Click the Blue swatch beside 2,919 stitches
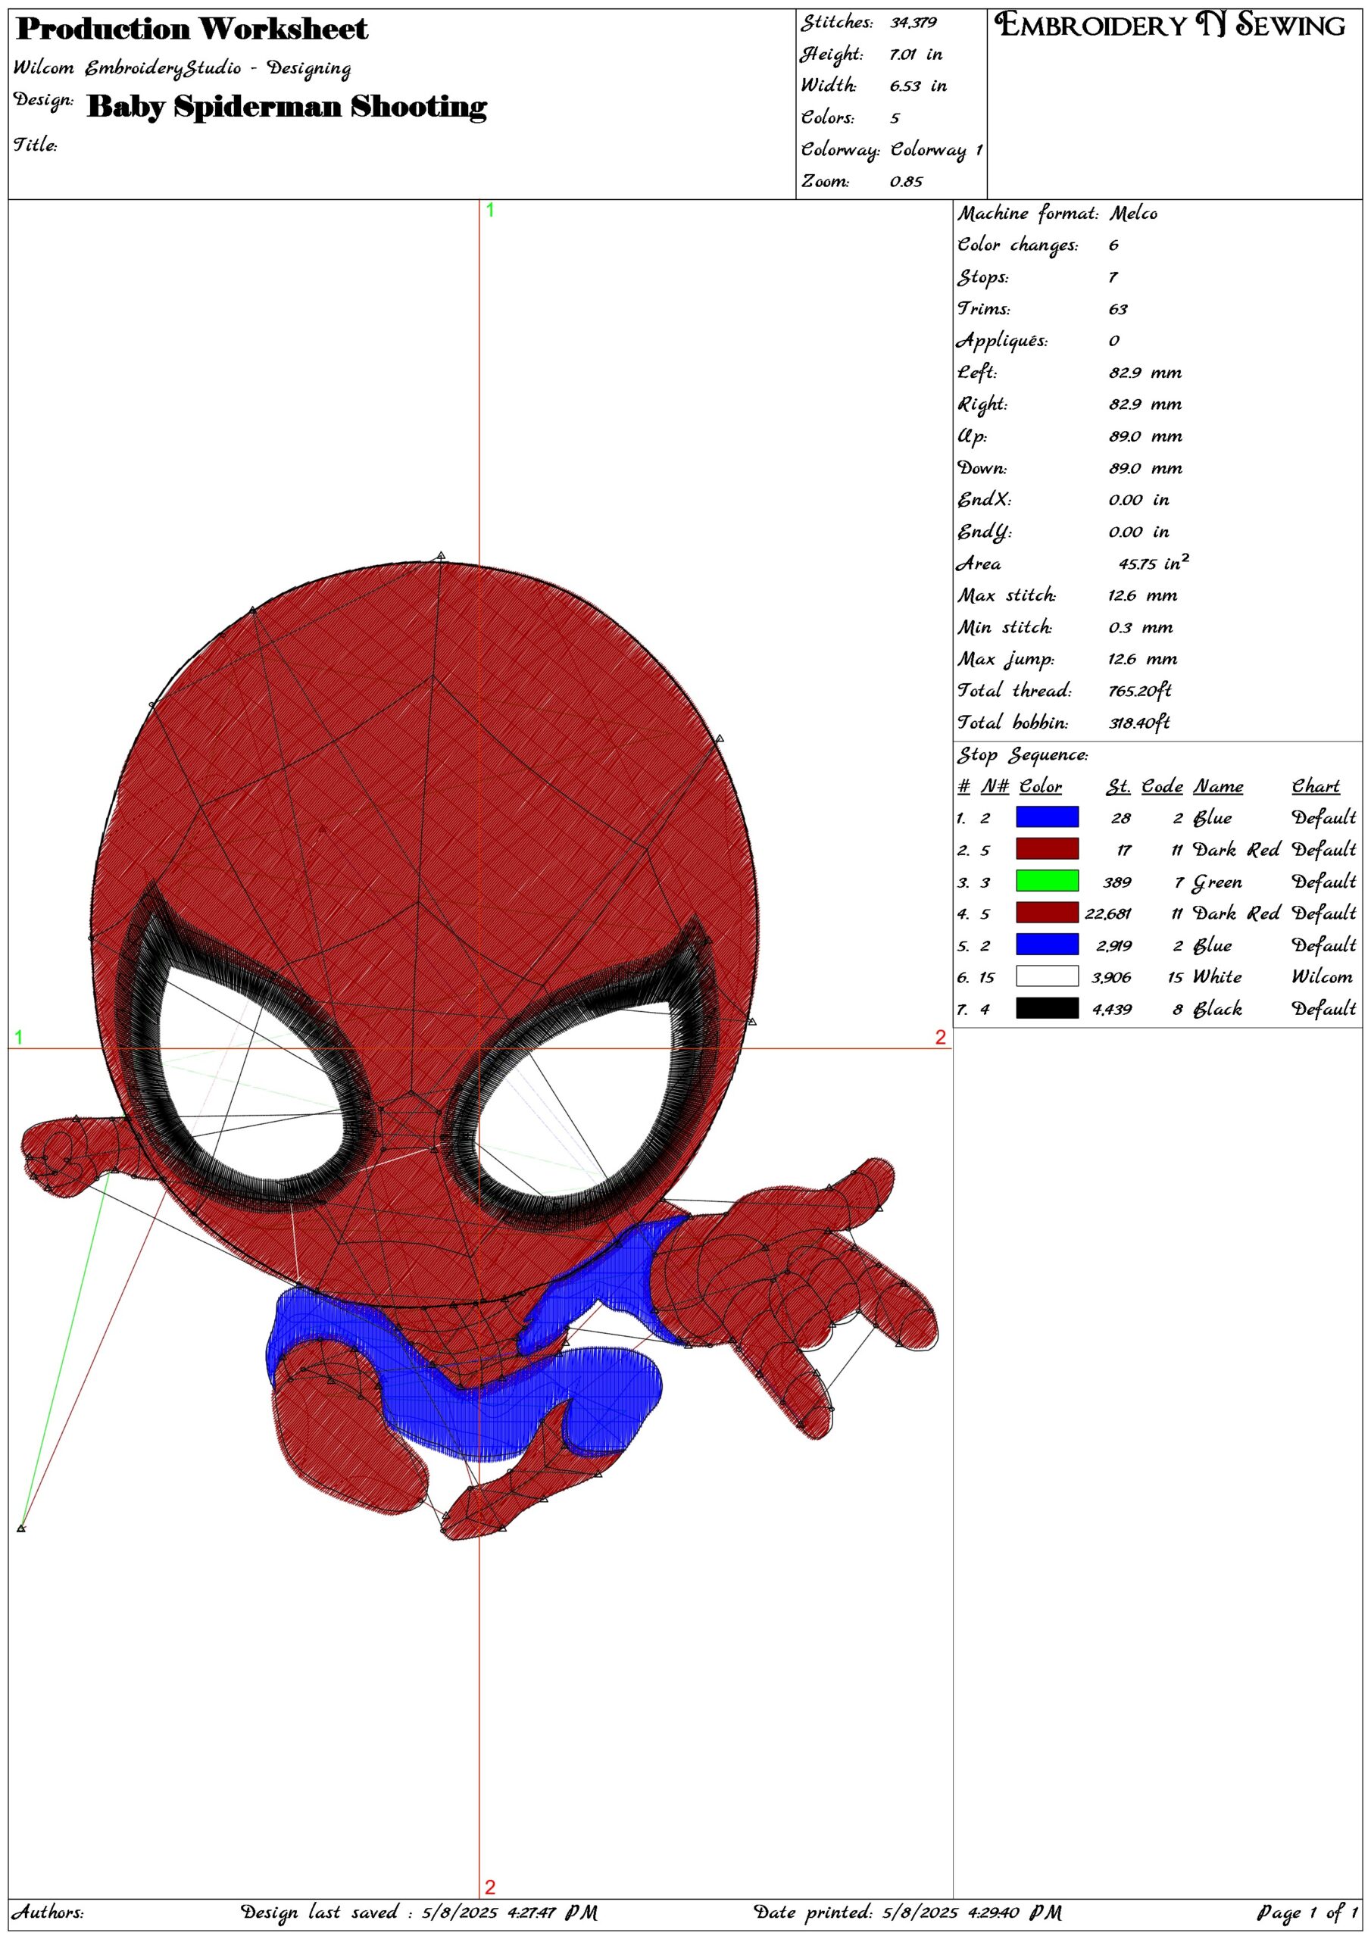This screenshot has height=1939, width=1371. (x=1047, y=945)
